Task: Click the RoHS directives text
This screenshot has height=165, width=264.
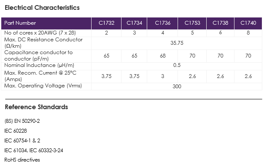Action: (22, 160)
